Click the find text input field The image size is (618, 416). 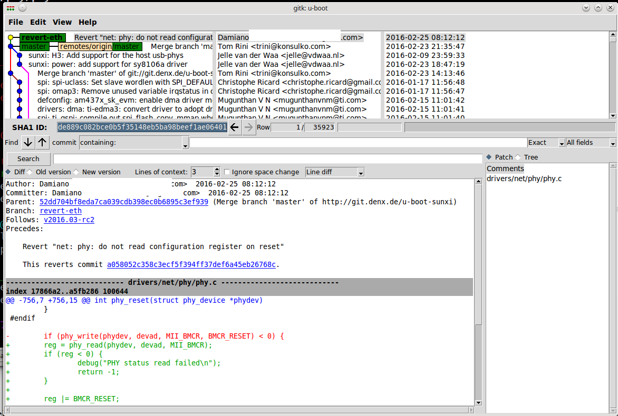click(358, 143)
